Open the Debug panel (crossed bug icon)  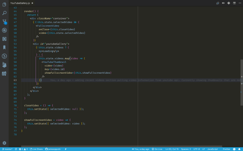[x=4, y=30]
